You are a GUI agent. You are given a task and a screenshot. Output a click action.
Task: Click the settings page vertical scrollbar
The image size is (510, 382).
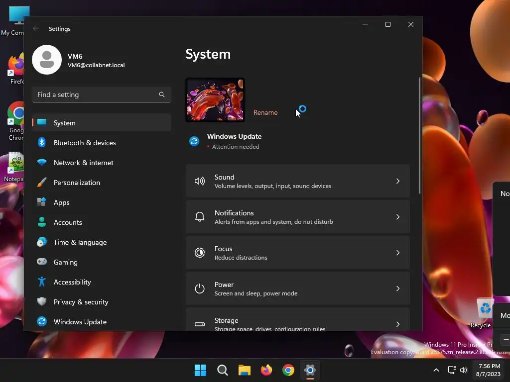(x=419, y=136)
